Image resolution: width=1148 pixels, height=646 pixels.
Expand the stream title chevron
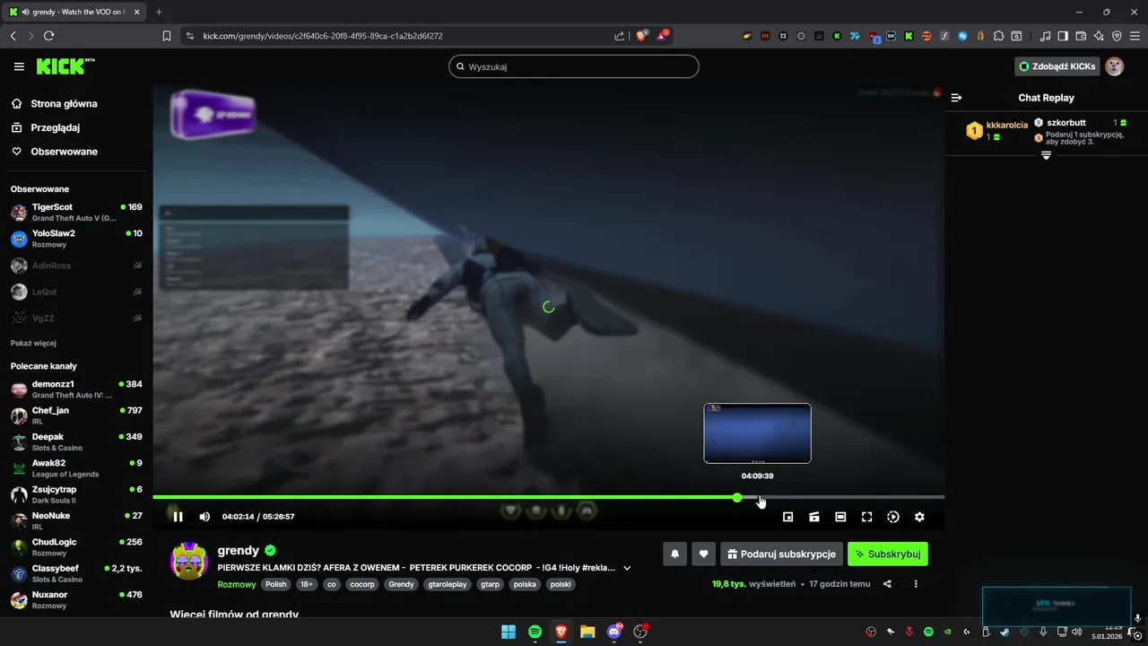coord(627,568)
